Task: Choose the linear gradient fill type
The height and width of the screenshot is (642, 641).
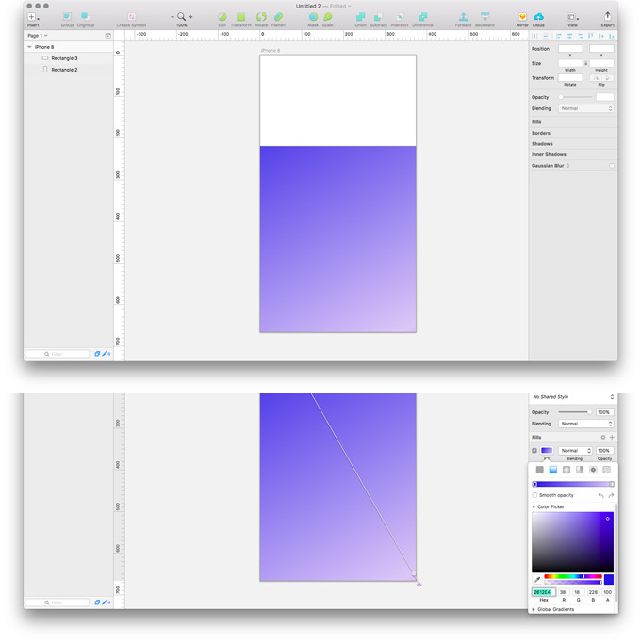Action: [x=553, y=470]
